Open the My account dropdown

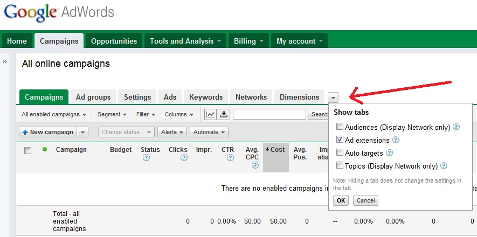tap(299, 41)
